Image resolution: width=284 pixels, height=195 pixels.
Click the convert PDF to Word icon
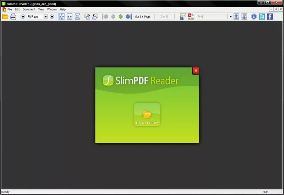point(191,17)
